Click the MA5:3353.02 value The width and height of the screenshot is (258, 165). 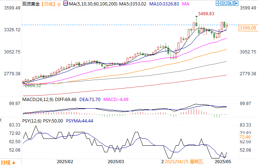tap(132, 4)
